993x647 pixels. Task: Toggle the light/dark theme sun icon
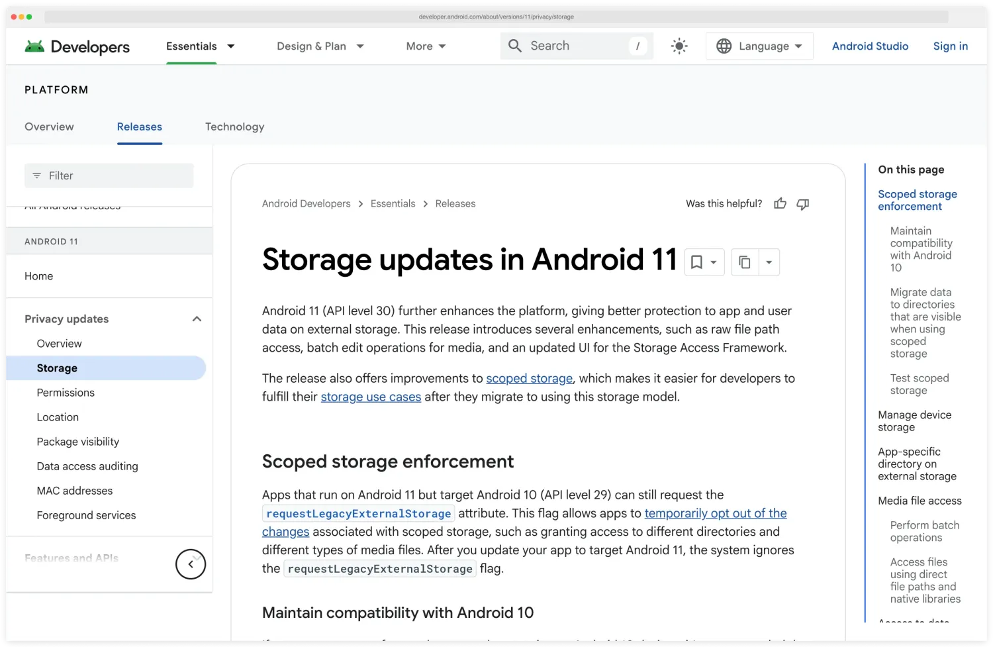coord(679,46)
